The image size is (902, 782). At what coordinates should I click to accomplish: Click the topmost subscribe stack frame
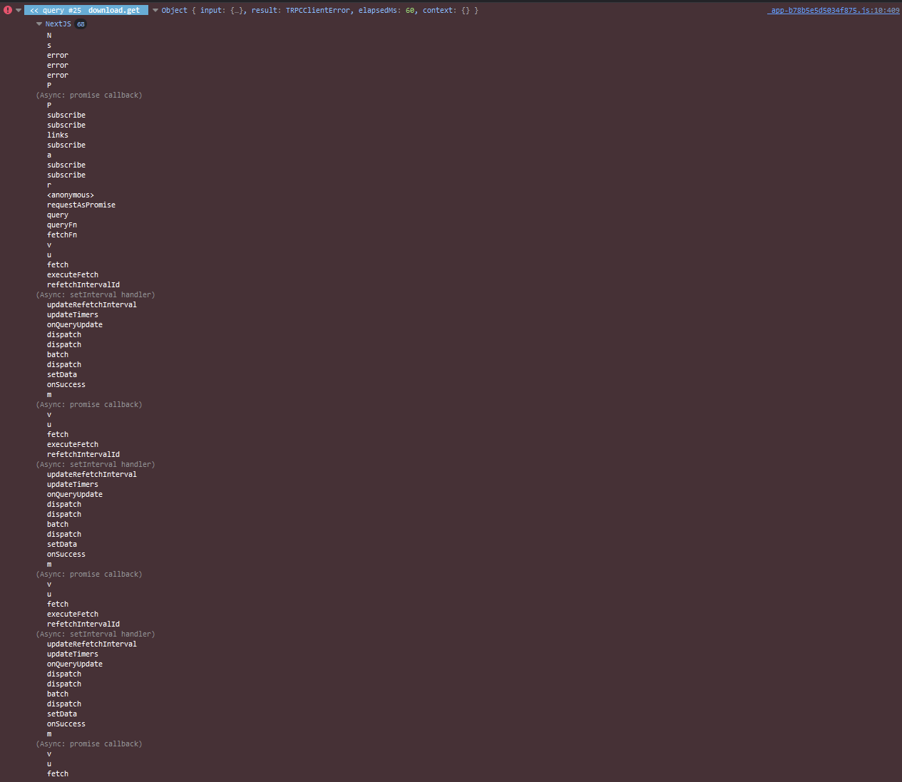[66, 115]
